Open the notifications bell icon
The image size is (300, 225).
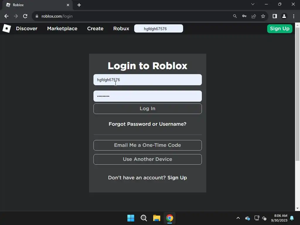pos(292,218)
